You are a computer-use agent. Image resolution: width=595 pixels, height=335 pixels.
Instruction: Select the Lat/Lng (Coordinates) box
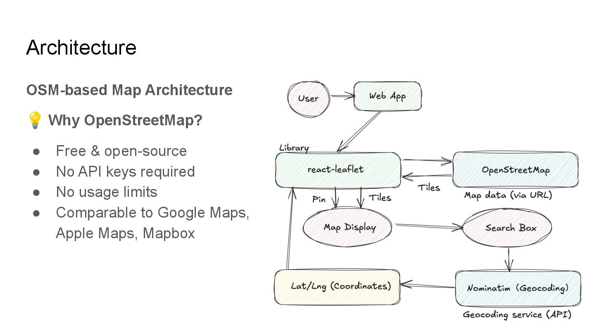click(337, 287)
